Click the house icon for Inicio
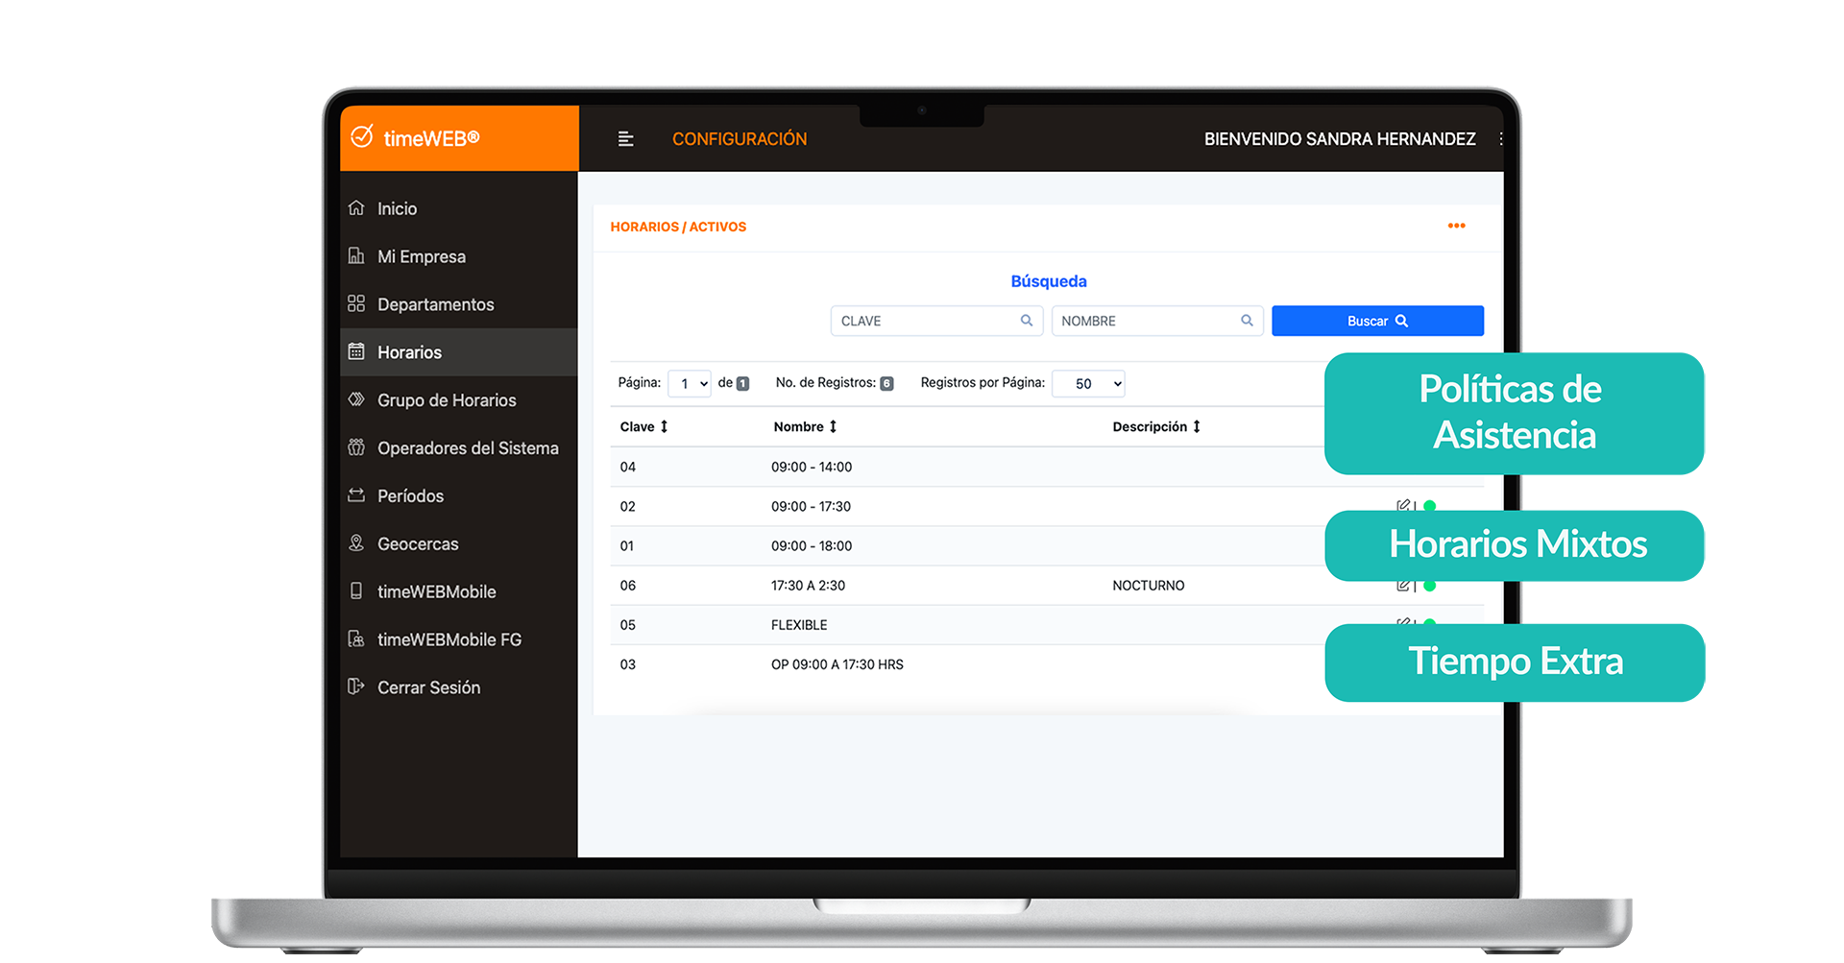 (356, 207)
